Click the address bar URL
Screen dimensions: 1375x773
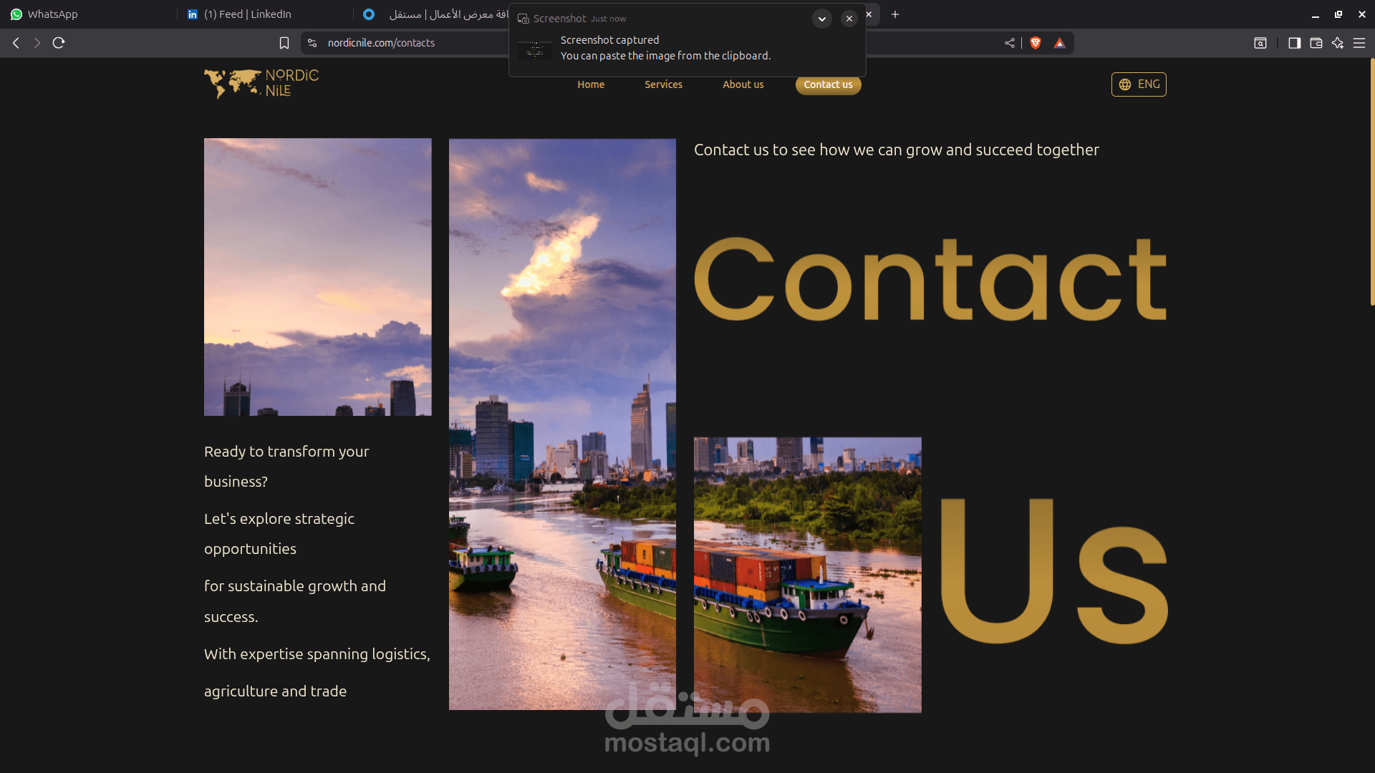[381, 43]
